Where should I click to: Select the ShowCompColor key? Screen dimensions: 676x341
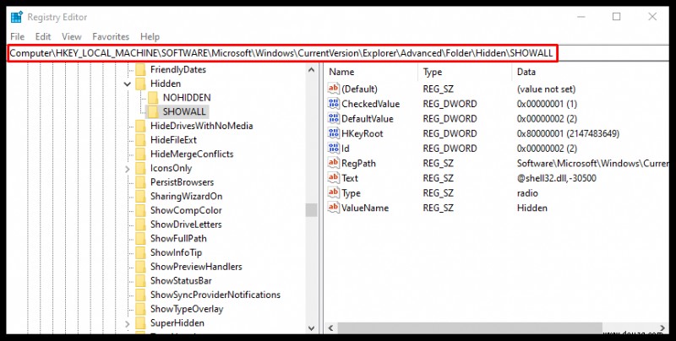[x=186, y=210]
